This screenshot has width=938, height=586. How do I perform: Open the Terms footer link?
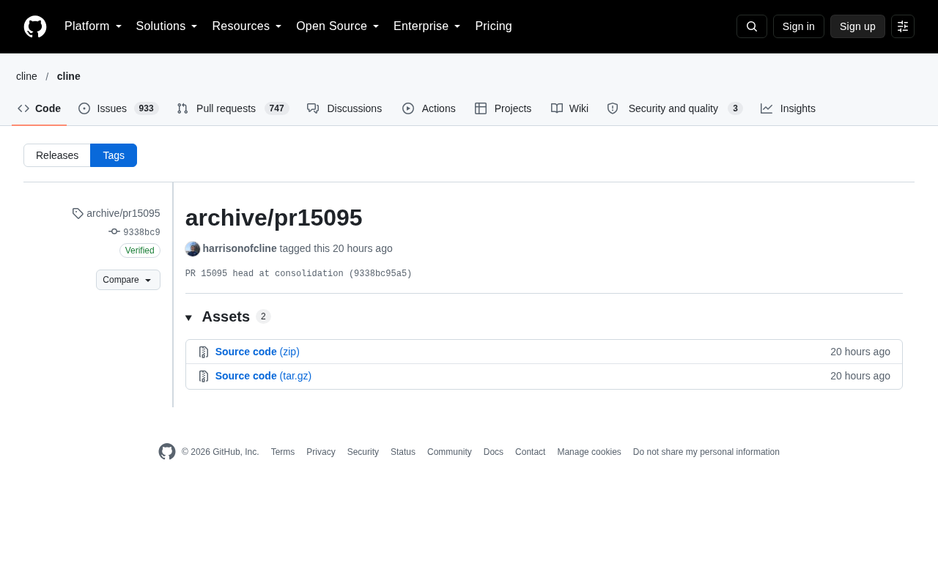click(x=283, y=452)
